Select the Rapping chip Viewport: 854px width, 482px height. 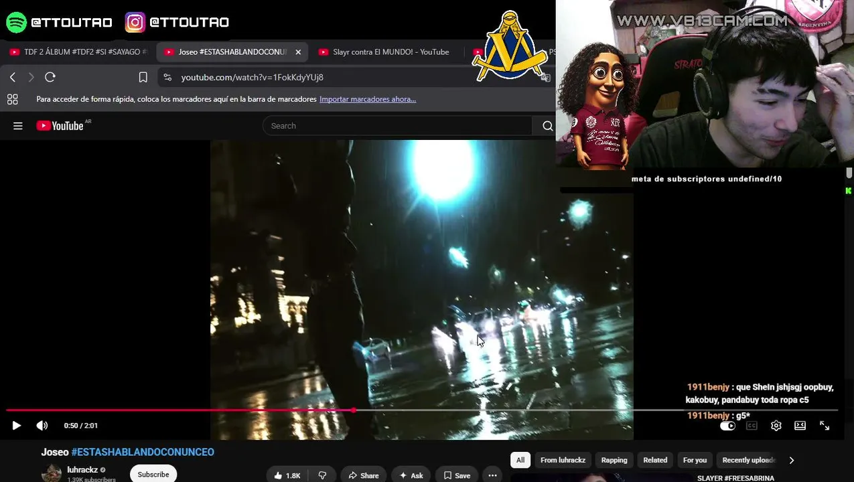pos(614,460)
